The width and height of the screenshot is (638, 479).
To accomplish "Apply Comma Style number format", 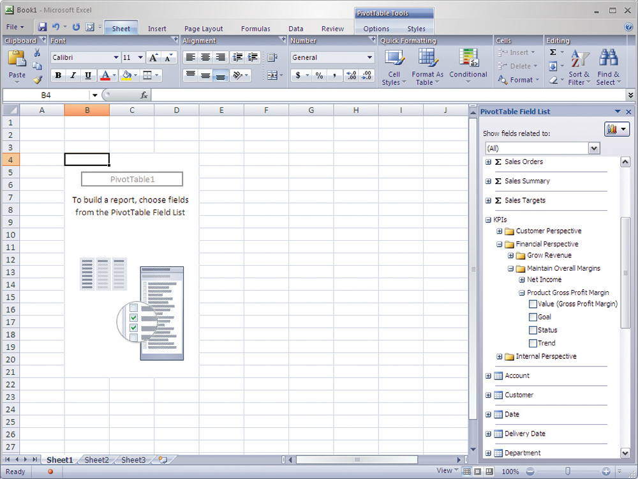I will [x=334, y=75].
